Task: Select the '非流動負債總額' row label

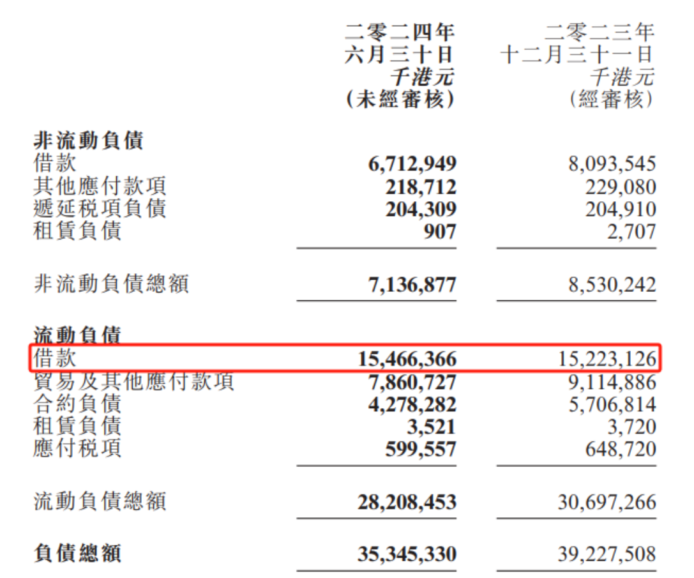Action: coord(111,284)
